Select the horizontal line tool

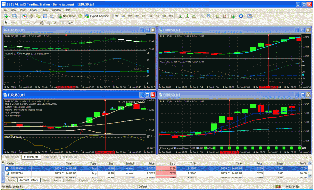(x=28, y=23)
